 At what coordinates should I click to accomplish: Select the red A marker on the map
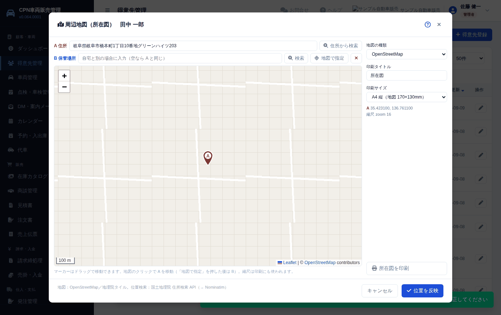pos(208,158)
